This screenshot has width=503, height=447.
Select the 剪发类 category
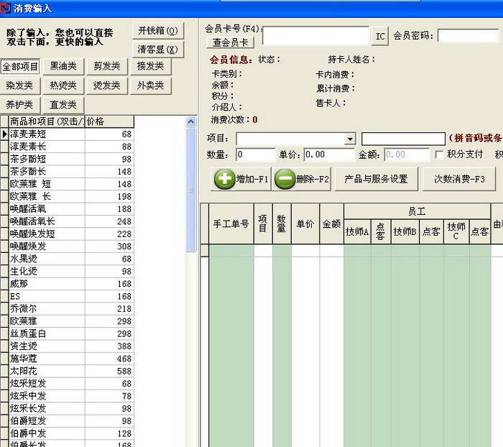coord(107,66)
